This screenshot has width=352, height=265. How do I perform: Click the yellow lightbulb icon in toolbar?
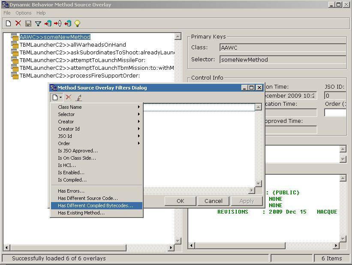click(x=77, y=24)
